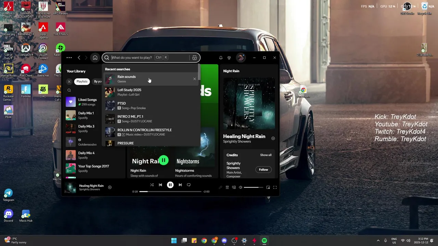Toggle the Playlists filter chip
This screenshot has width=438, height=246.
[x=82, y=82]
